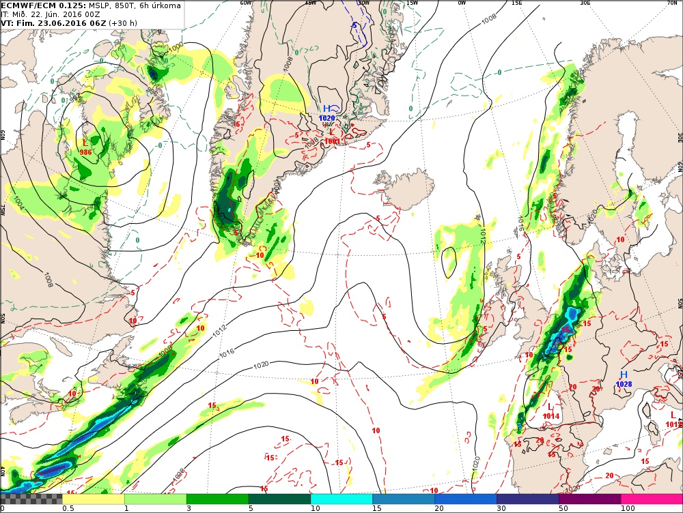Click the blue '-5' isotherm label over Greenland
Image resolution: width=683 pixels, height=513 pixels.
353,25
